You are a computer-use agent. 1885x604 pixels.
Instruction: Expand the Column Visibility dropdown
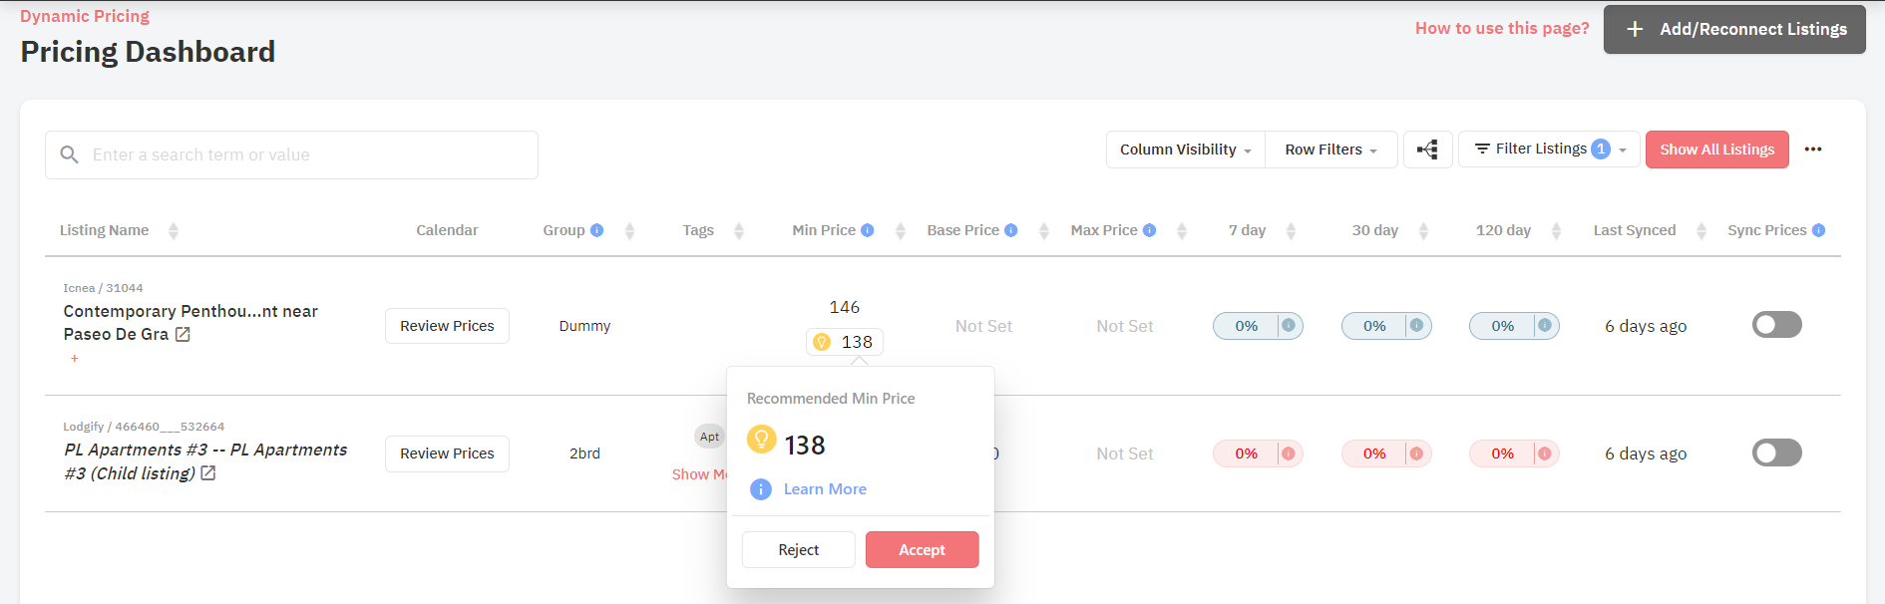point(1186,150)
